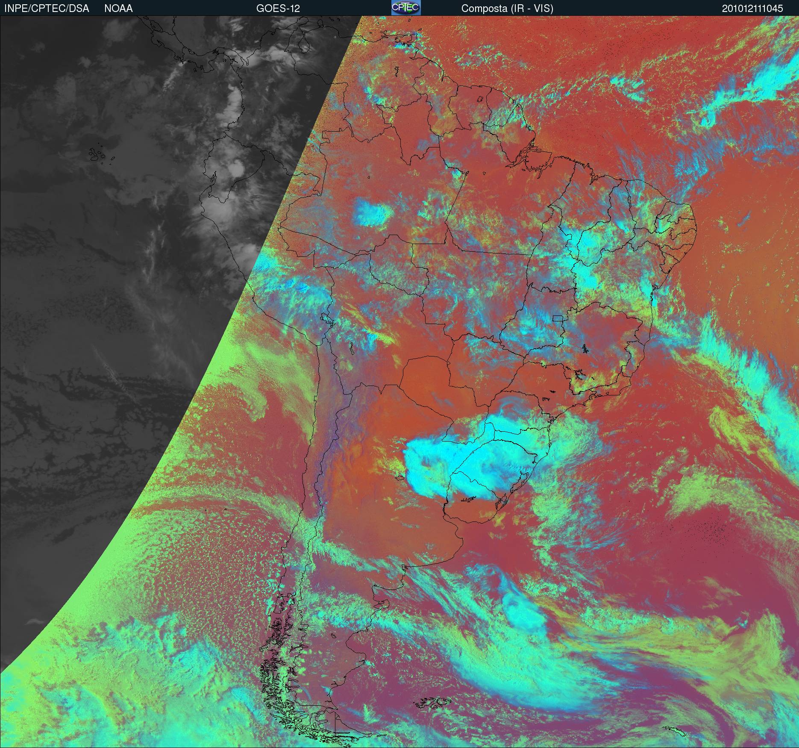The height and width of the screenshot is (748, 799).
Task: Click the Lake Titicaca outline
Action: click(x=326, y=319)
